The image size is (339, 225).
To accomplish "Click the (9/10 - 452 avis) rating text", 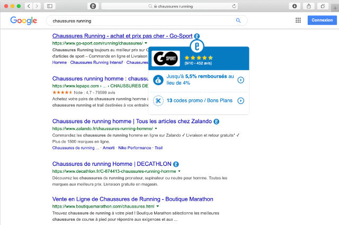I will 198,63.
